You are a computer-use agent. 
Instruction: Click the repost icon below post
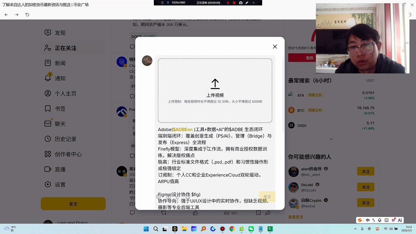click(x=164, y=213)
